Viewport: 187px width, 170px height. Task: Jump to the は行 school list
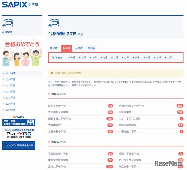(x=125, y=58)
